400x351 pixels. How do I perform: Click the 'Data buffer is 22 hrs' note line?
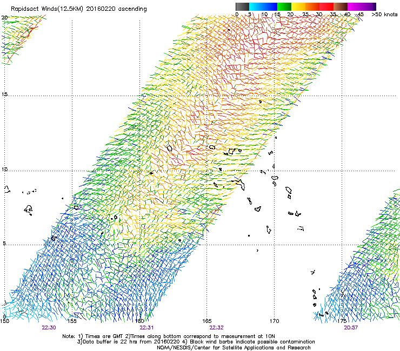(x=196, y=342)
